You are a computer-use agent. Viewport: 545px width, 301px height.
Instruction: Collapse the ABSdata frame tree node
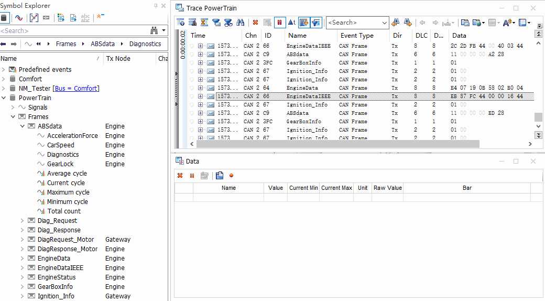tap(22, 126)
